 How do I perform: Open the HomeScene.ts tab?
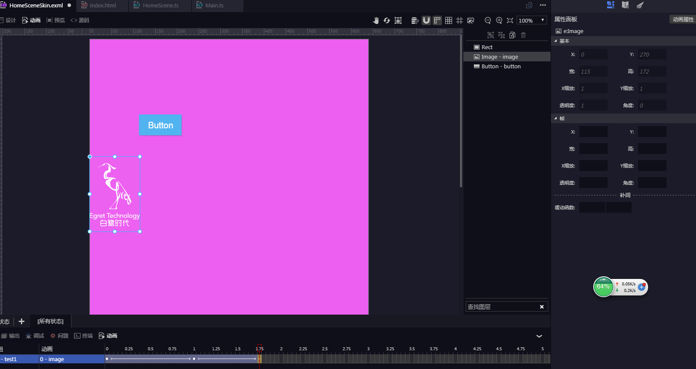click(x=160, y=6)
